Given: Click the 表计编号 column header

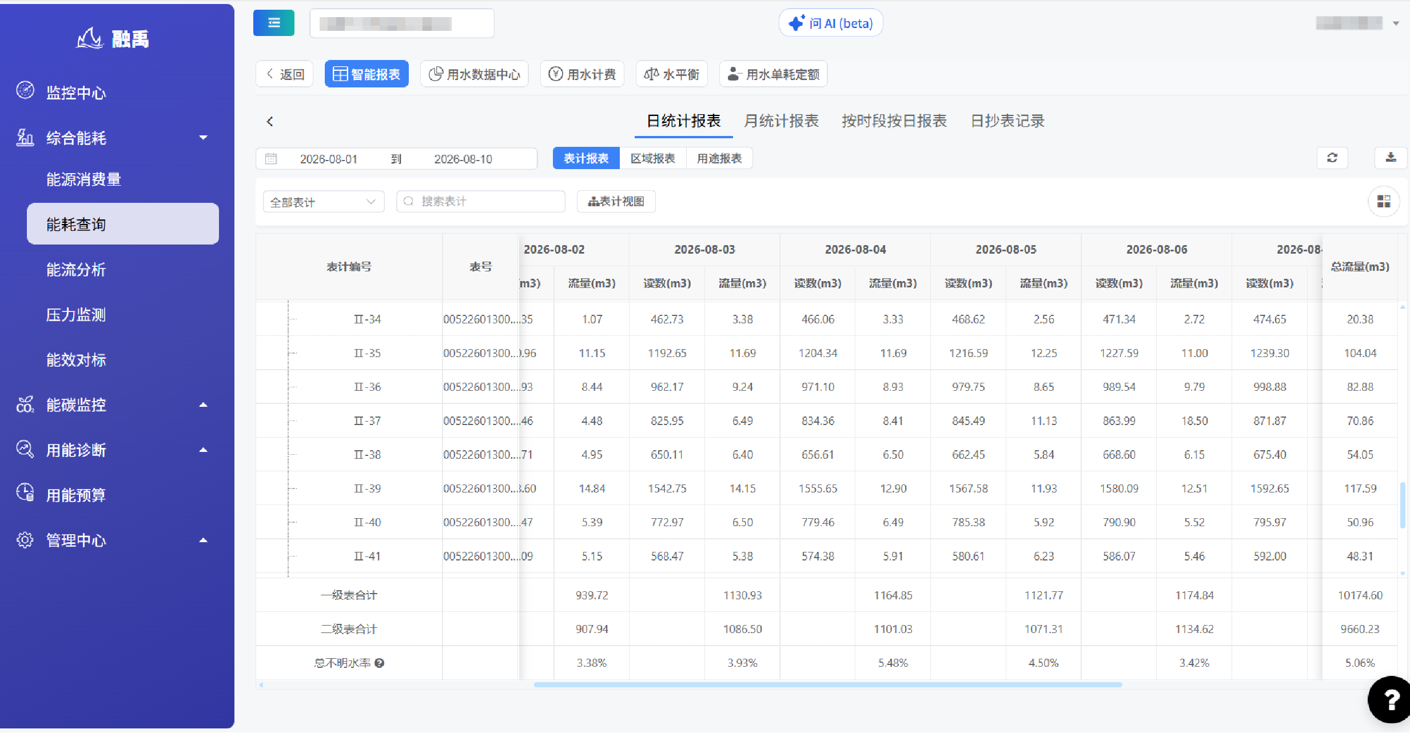Looking at the screenshot, I should pos(349,267).
